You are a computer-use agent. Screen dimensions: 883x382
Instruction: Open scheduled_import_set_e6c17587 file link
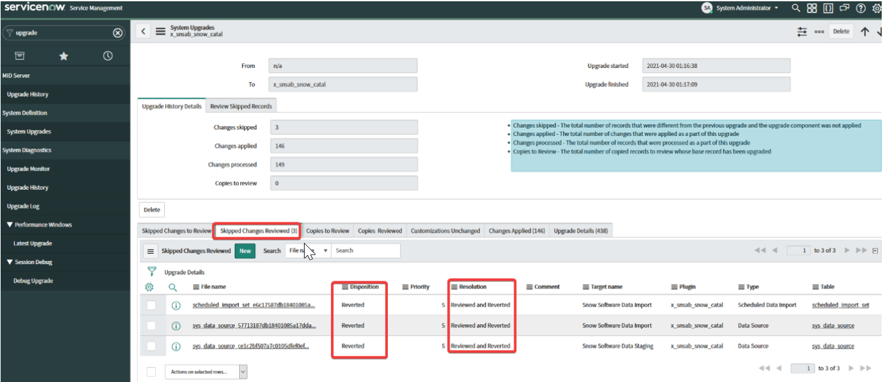coord(254,305)
